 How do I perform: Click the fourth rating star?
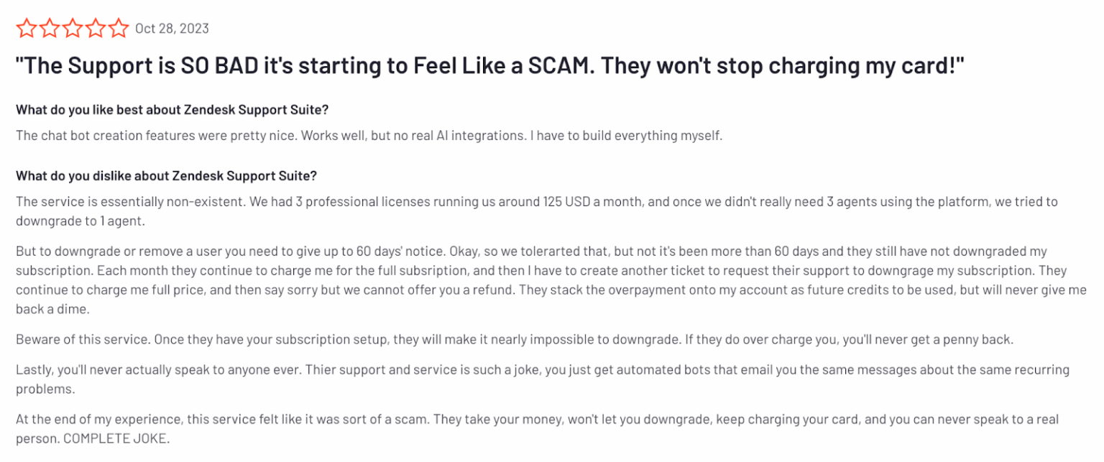coord(96,28)
